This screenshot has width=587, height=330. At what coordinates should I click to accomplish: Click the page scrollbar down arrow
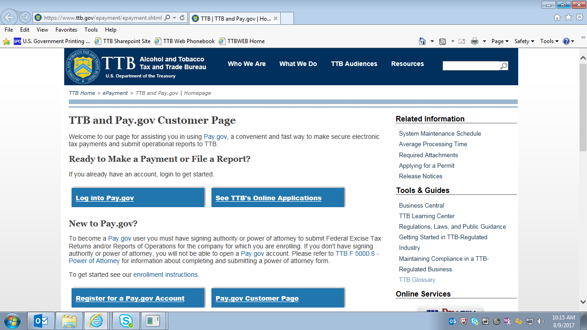pyautogui.click(x=583, y=302)
